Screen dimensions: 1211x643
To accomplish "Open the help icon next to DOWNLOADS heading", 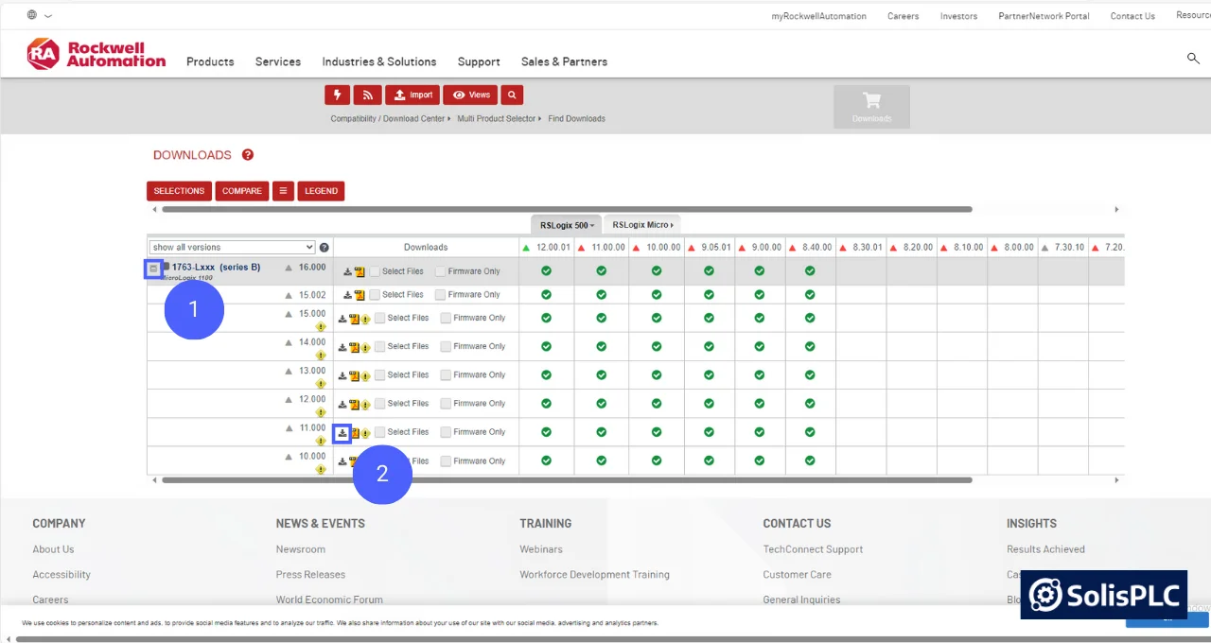I will click(x=247, y=155).
